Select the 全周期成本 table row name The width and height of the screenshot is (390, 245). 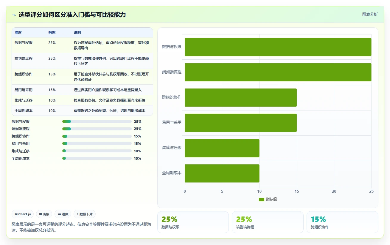tap(24, 110)
